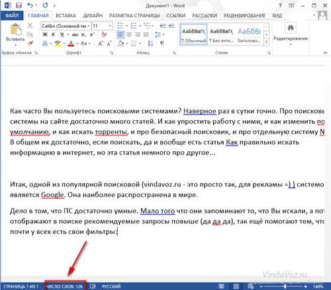The image size is (331, 290).
Task: Click the Increase Indent icon
Action: [171, 26]
